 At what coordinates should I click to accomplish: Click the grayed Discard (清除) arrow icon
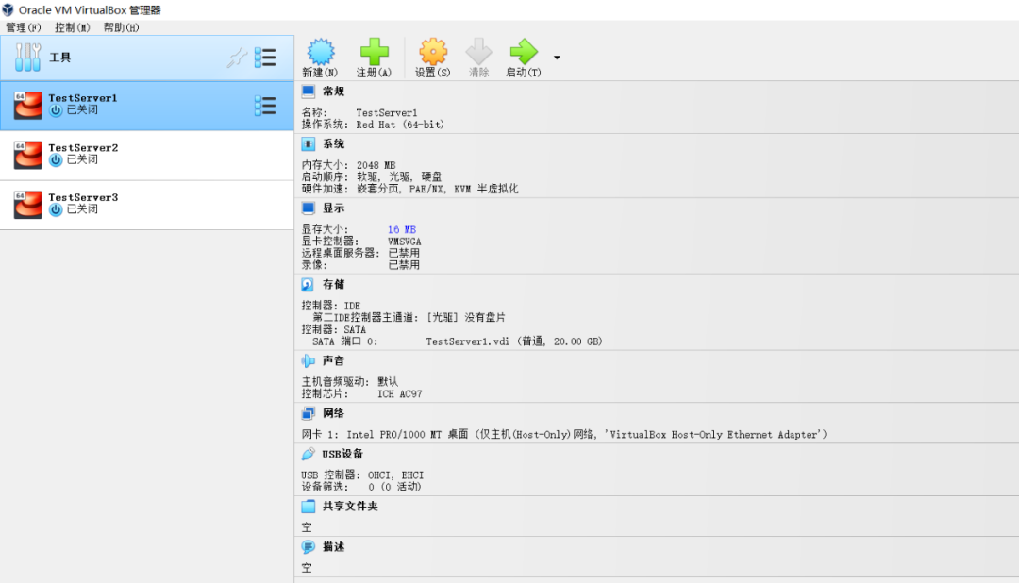[479, 51]
